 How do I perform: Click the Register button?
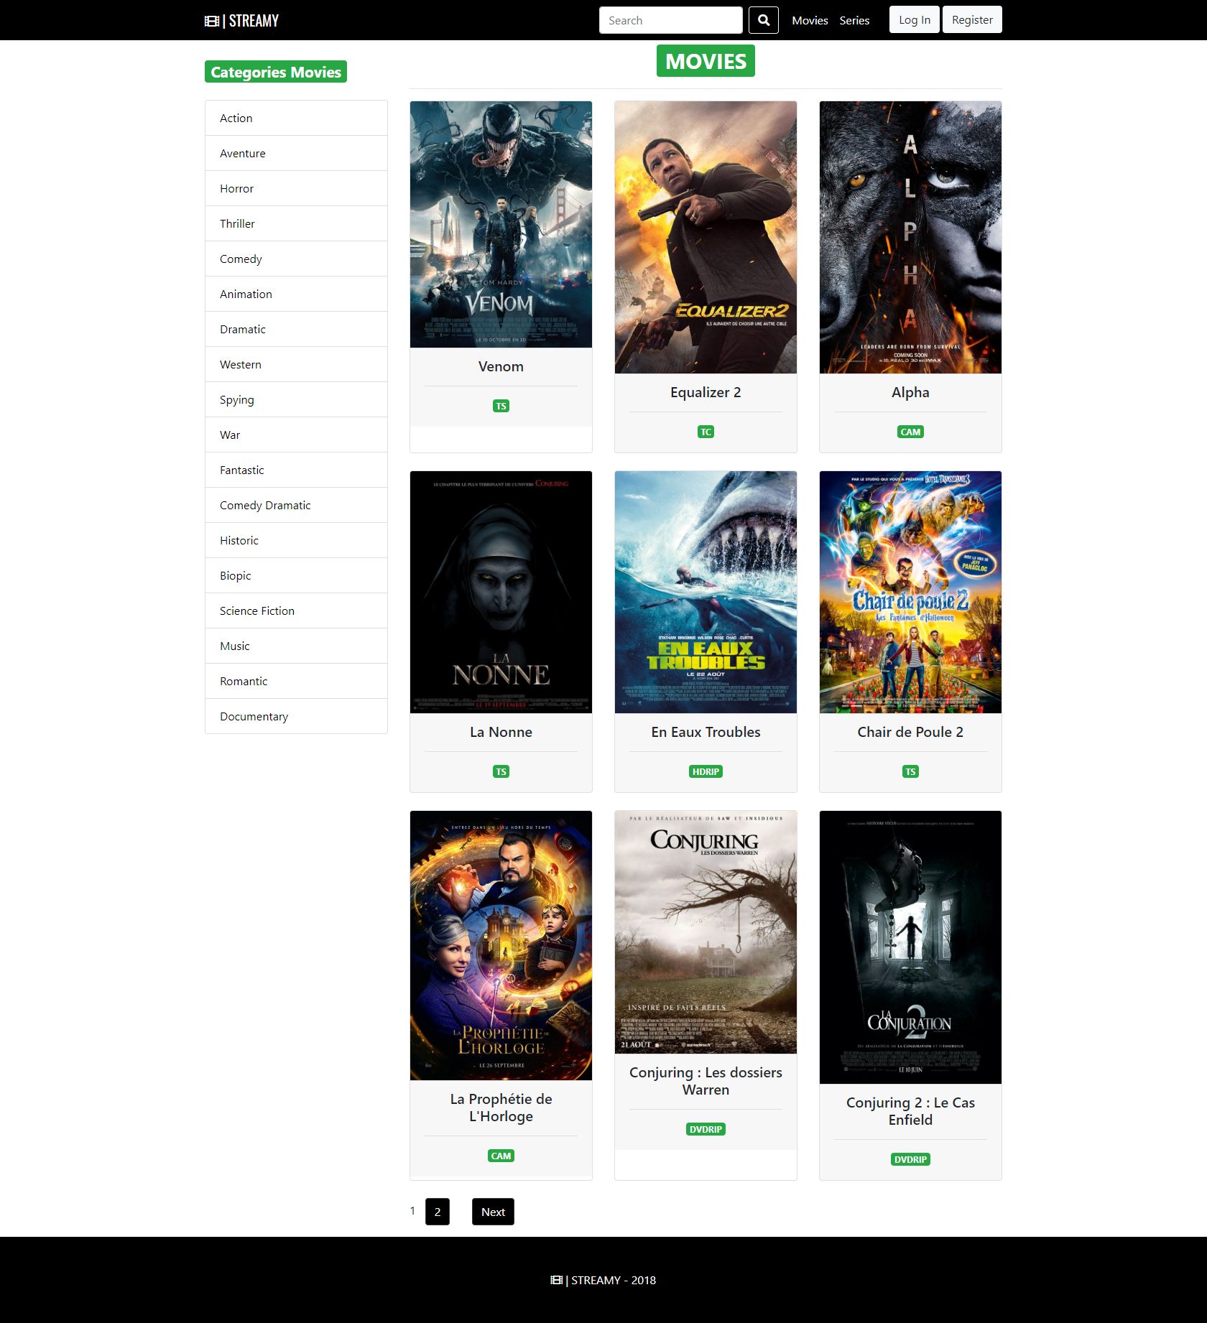[972, 20]
